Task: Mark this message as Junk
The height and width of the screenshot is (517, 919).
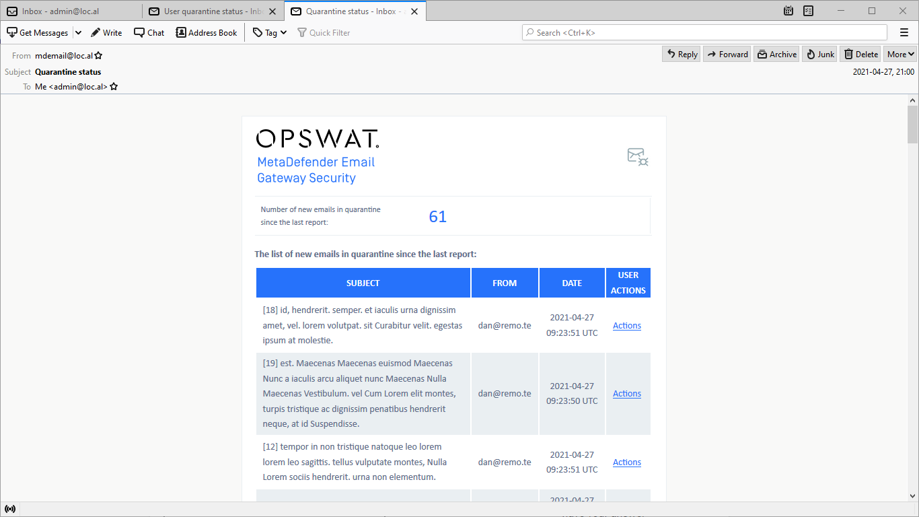Action: [x=819, y=55]
